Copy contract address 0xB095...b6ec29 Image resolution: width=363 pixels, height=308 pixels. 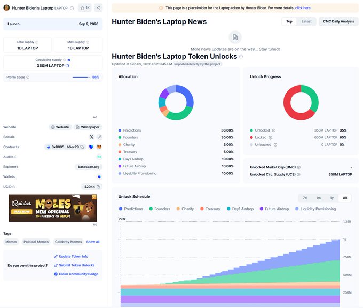(82, 147)
